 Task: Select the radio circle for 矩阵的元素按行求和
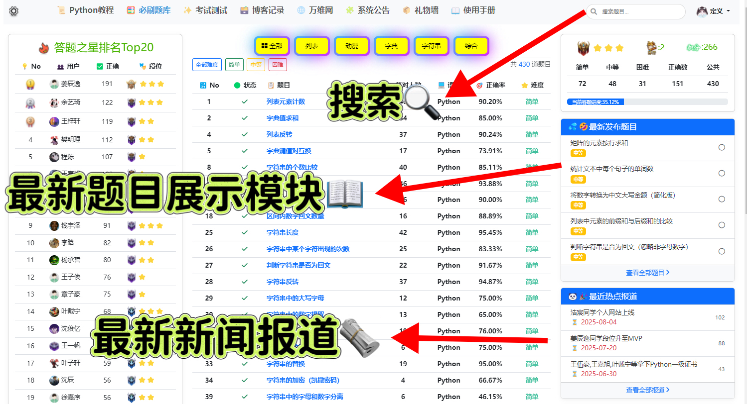click(721, 147)
